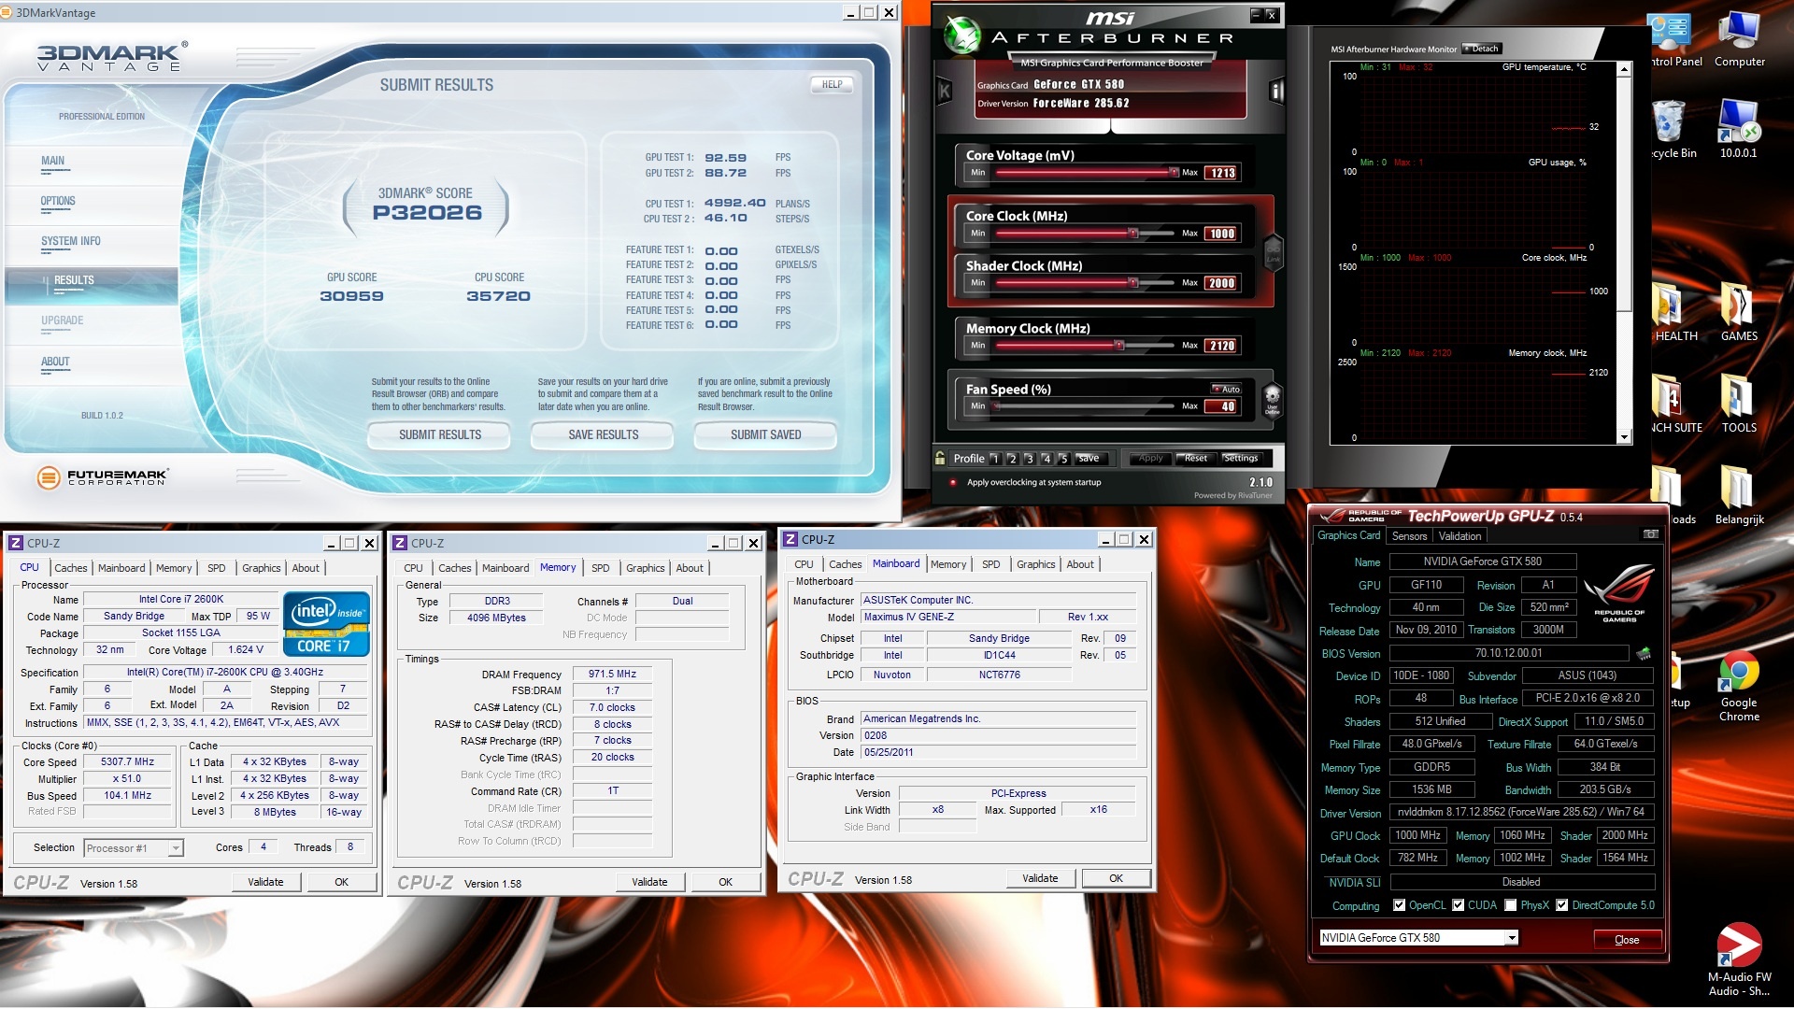
Task: Select profile slot 3 in Afterburner
Action: point(1029,459)
